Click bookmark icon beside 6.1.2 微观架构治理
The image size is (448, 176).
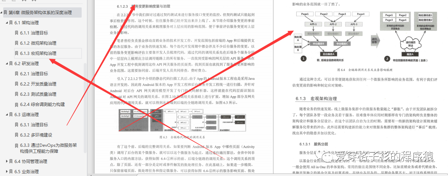pos(16,43)
